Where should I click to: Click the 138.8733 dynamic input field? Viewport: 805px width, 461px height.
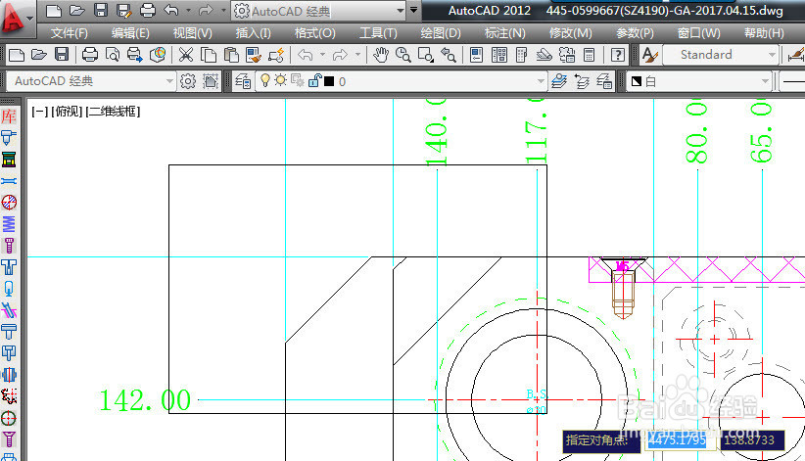[x=752, y=439]
